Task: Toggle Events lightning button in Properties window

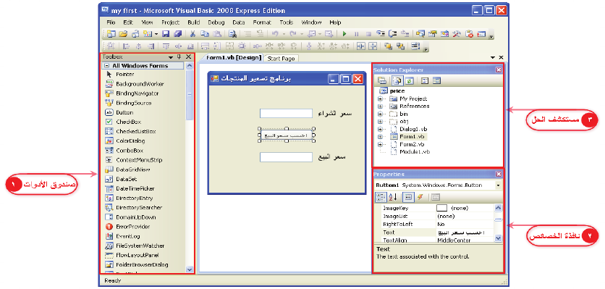Action: [x=420, y=197]
